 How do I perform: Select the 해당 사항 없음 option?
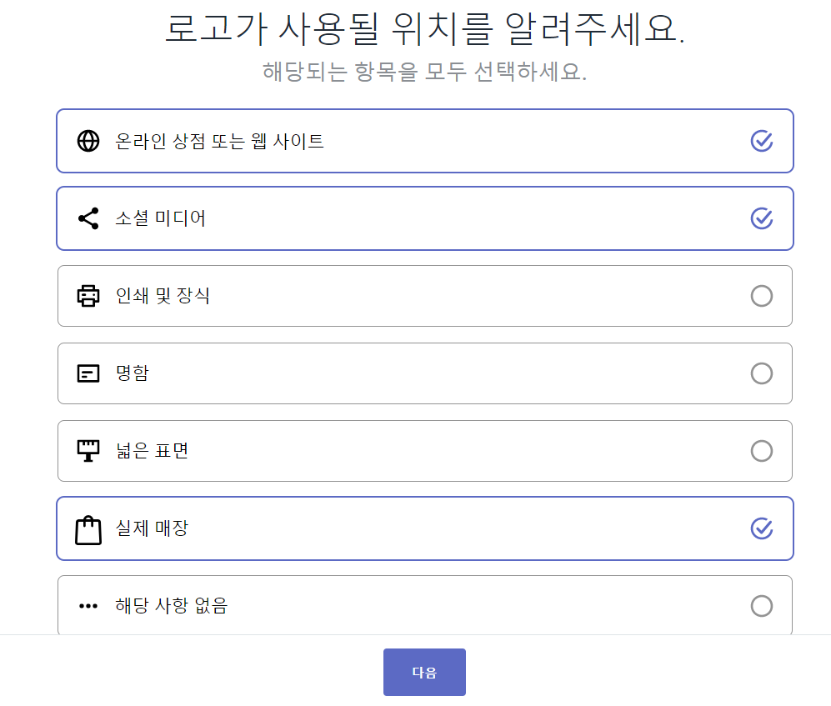pos(761,606)
